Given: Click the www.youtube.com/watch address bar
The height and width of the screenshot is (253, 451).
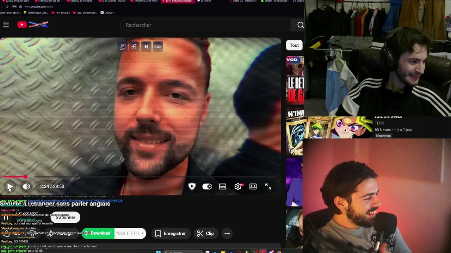Looking at the screenshot, I should (x=39, y=7).
